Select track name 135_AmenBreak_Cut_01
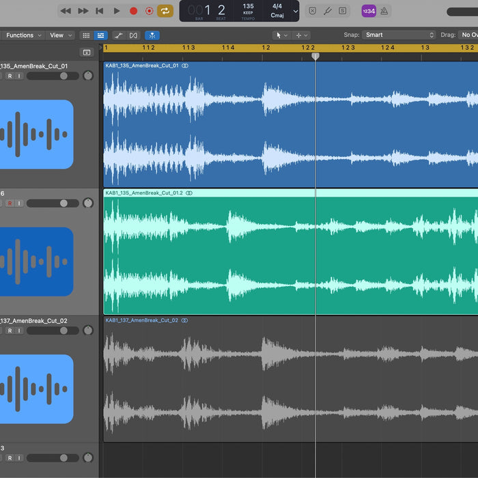Viewport: 478px width, 478px height. 34,66
